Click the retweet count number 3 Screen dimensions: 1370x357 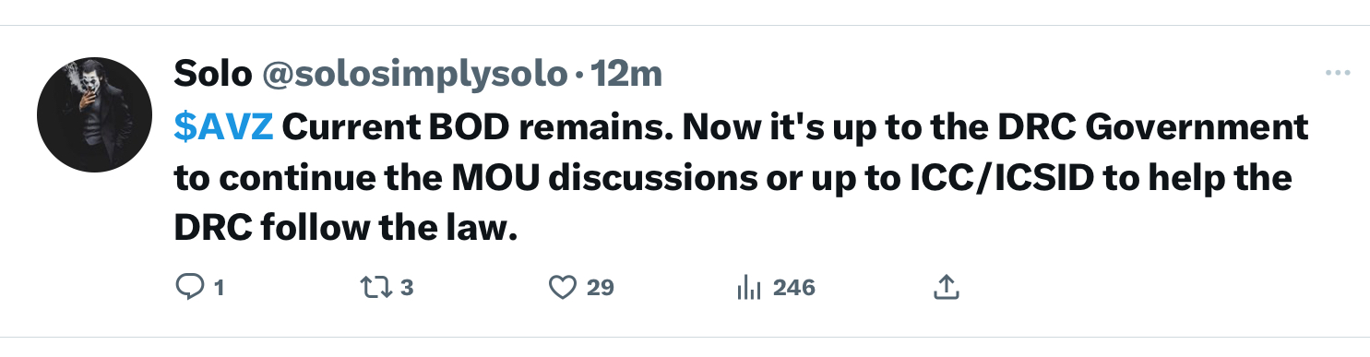(407, 289)
